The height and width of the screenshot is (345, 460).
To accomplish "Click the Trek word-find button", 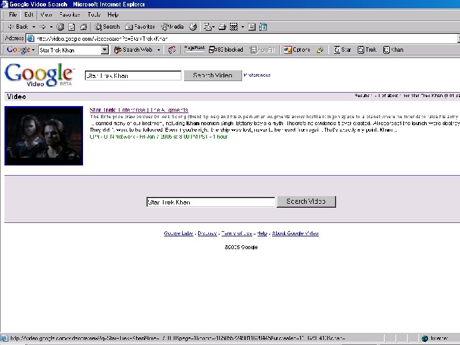I will click(x=367, y=50).
